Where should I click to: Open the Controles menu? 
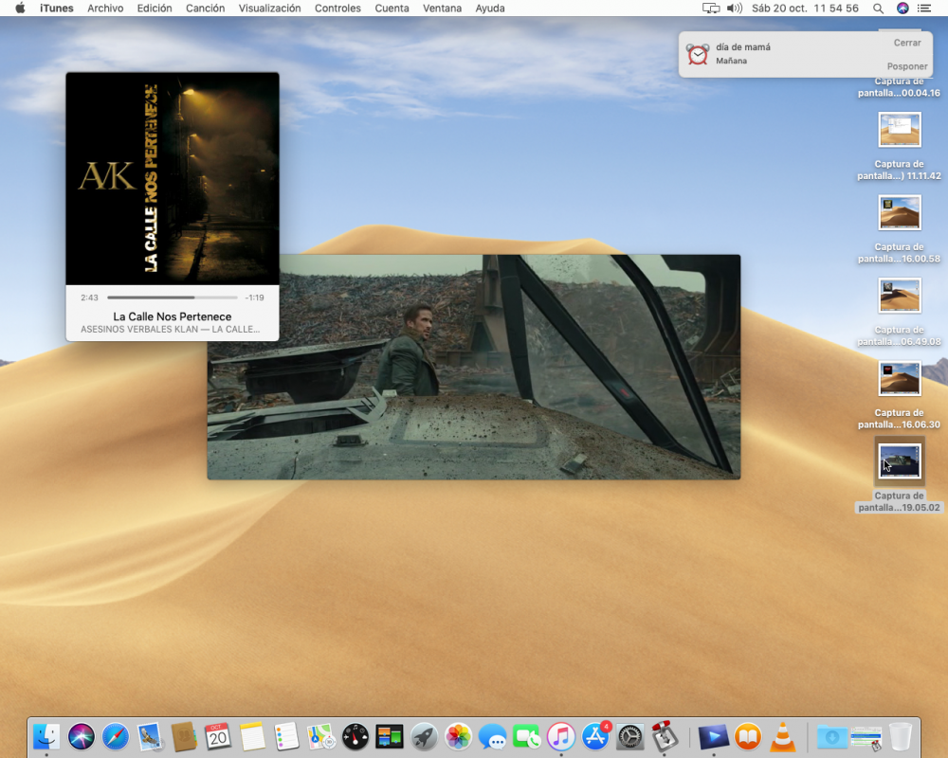coord(337,8)
